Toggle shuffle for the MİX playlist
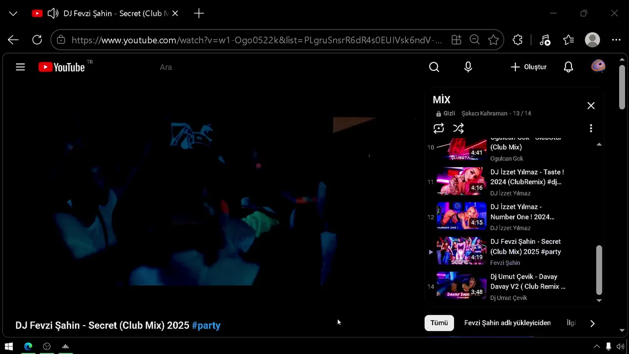Screen dimensions: 629x354 [458, 128]
